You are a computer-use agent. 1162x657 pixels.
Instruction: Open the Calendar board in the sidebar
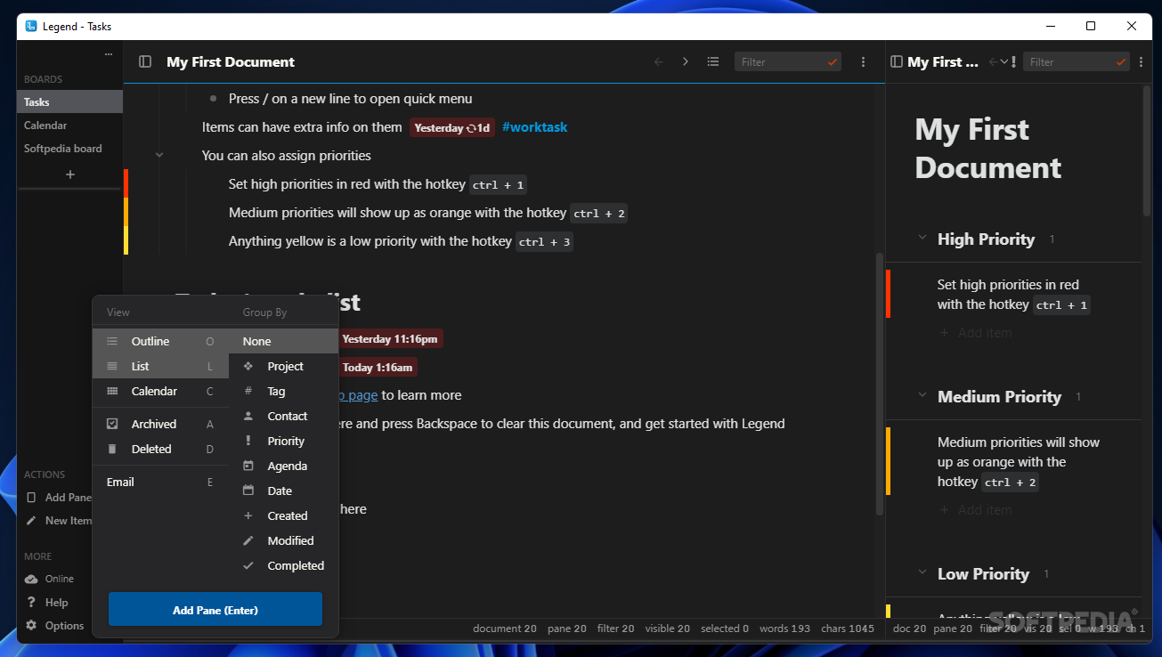[69, 126]
